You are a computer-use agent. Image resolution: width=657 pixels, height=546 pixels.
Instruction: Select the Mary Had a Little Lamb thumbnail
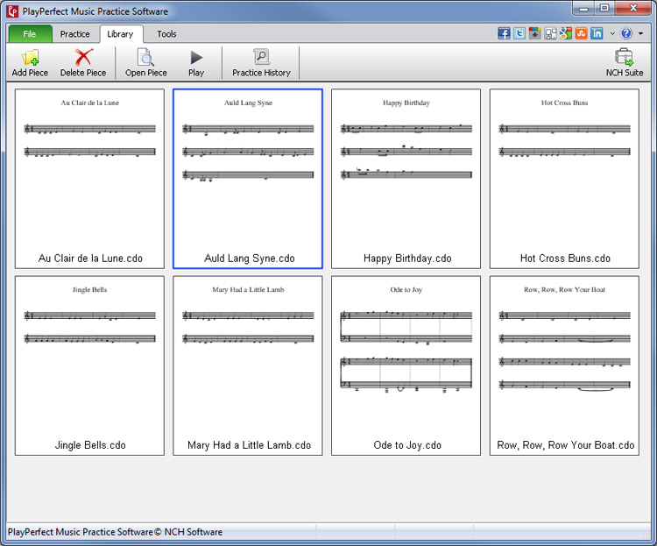tap(248, 365)
